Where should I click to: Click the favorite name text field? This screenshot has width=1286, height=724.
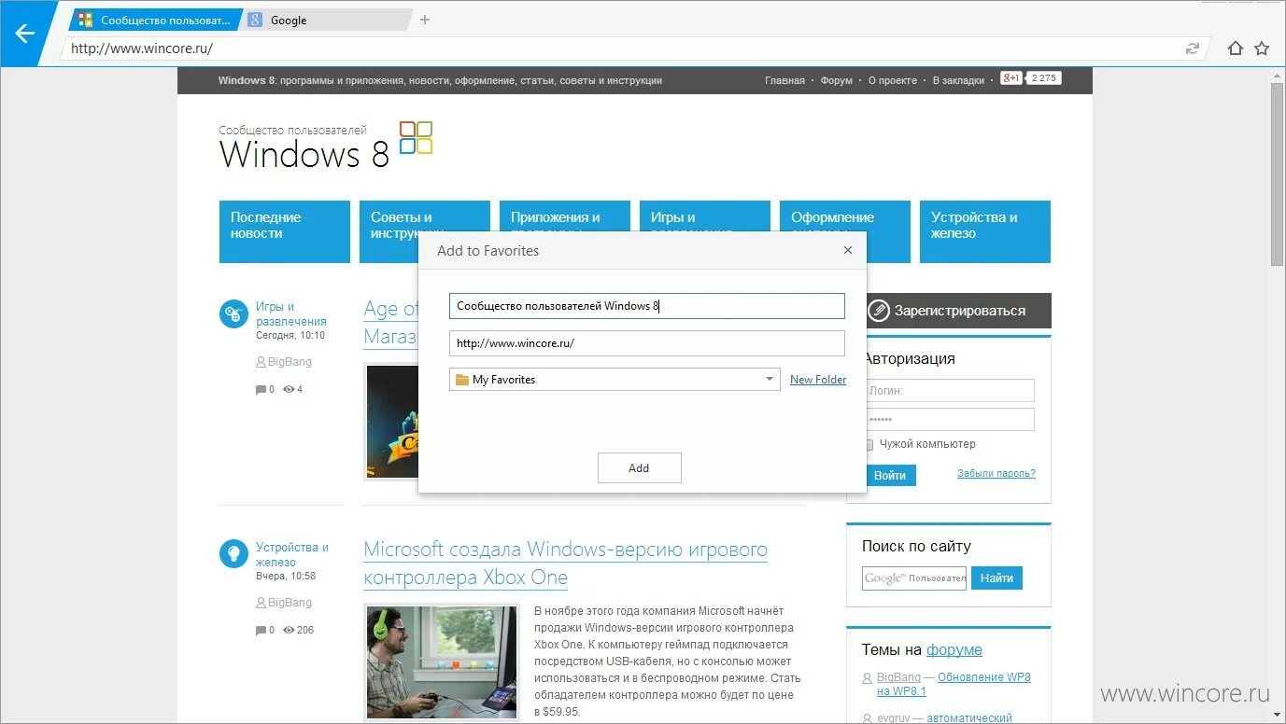[x=647, y=306]
